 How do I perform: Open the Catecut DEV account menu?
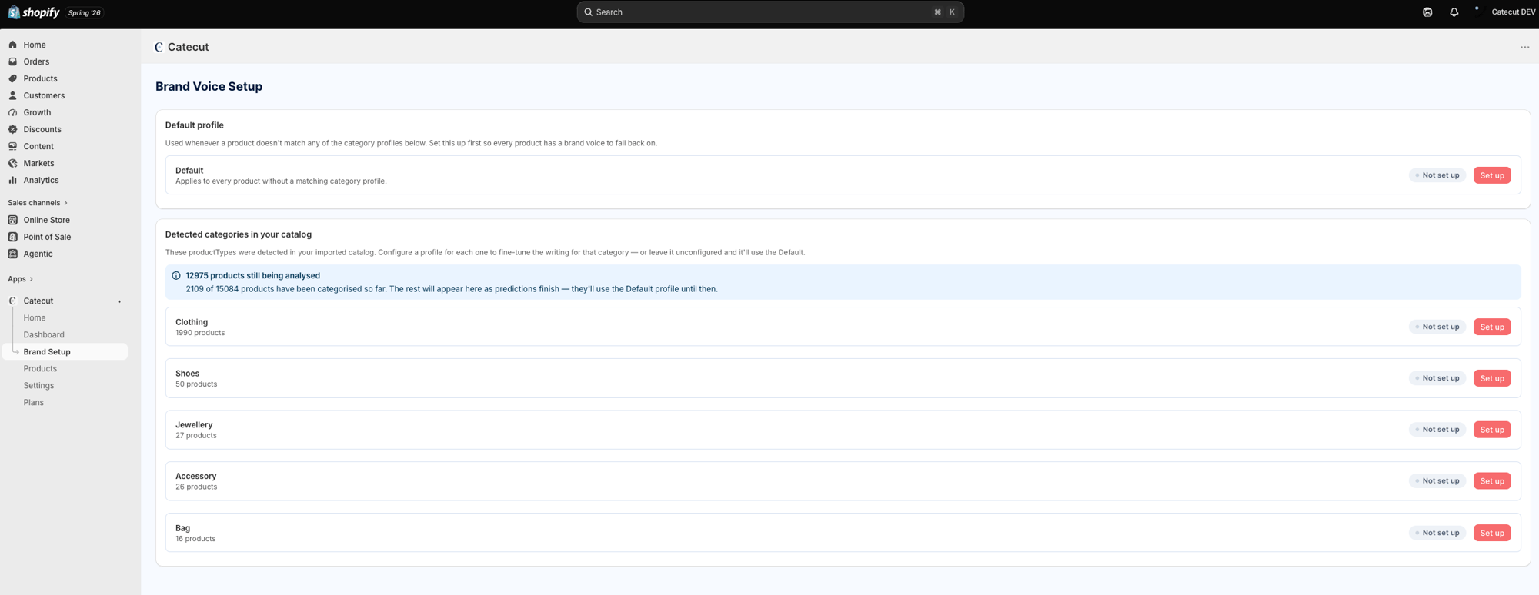[x=1505, y=12]
